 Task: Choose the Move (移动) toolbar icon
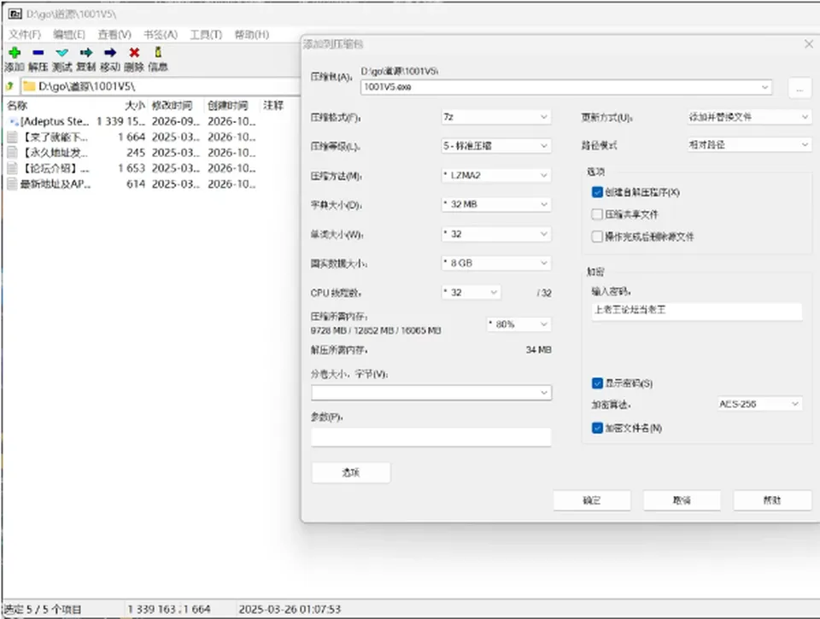pos(110,52)
